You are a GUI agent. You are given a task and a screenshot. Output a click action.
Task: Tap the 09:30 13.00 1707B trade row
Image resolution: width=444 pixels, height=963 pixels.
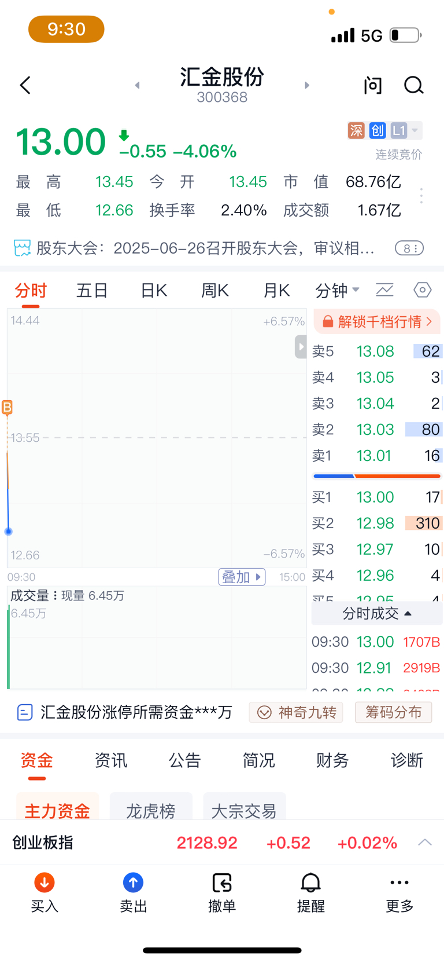click(x=377, y=642)
